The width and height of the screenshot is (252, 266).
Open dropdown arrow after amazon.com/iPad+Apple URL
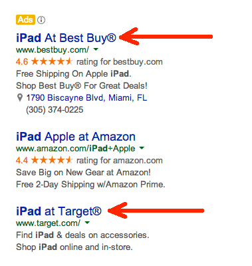(x=142, y=148)
